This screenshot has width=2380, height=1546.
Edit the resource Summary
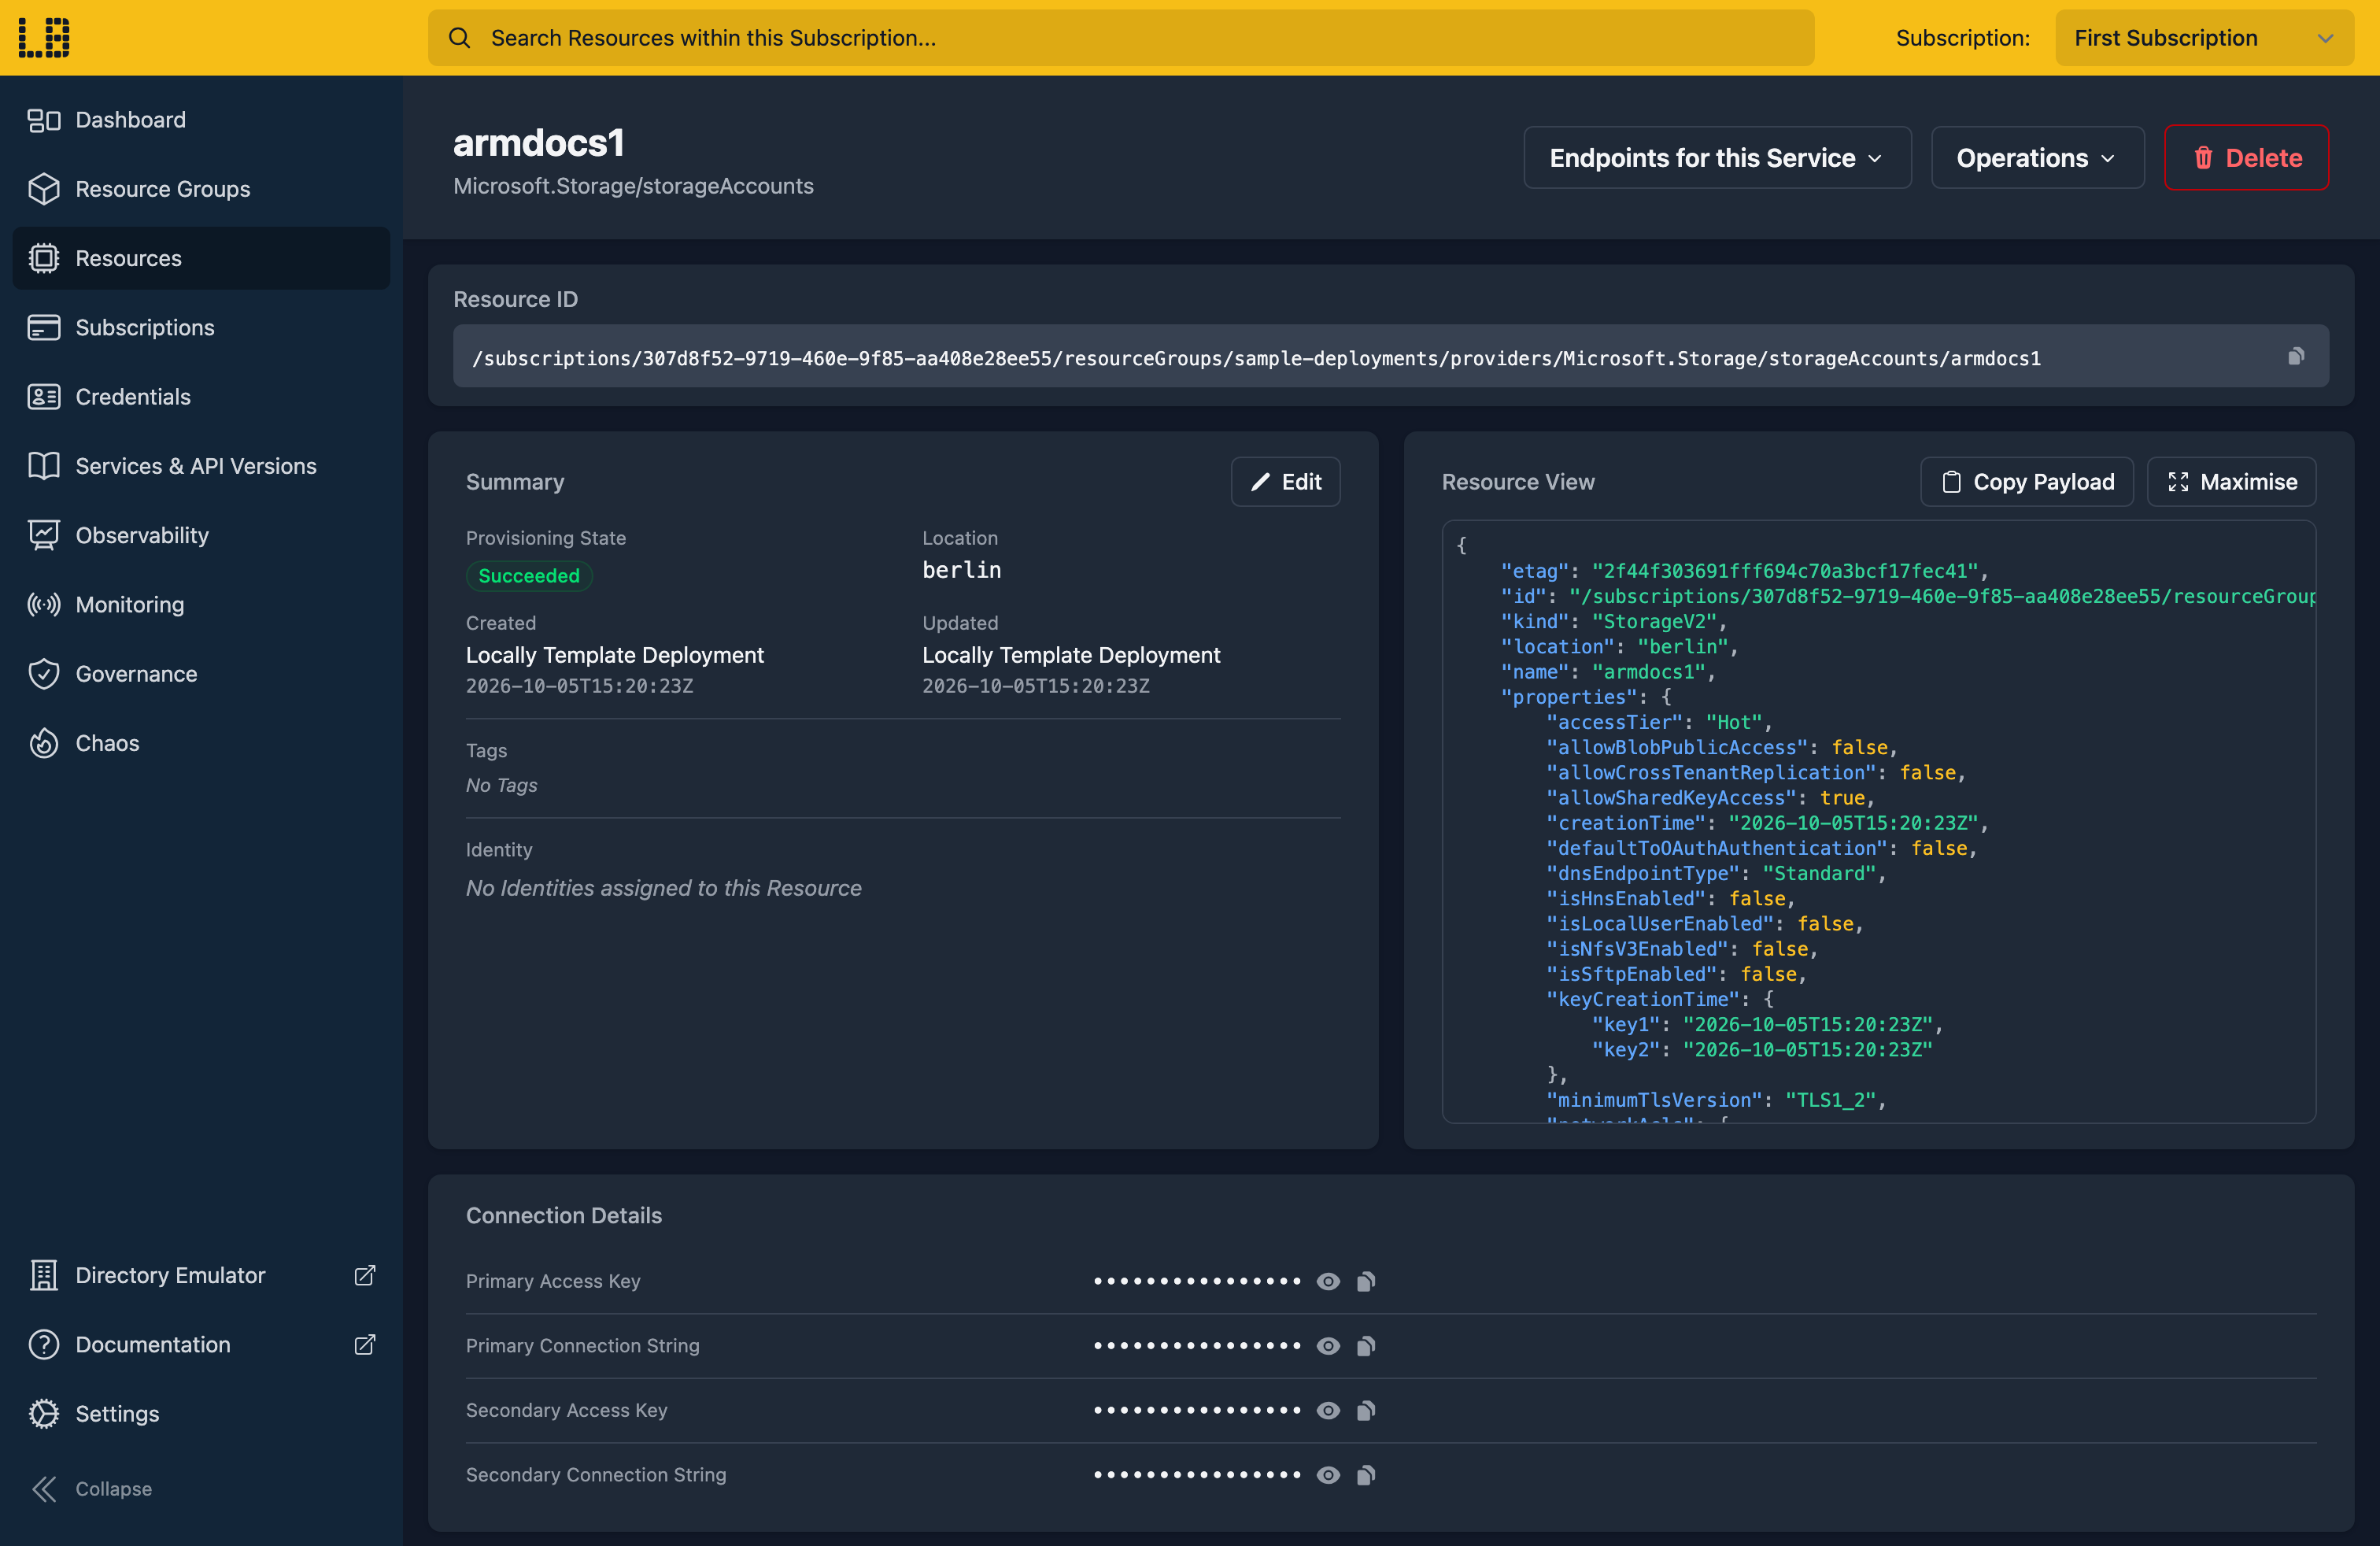tap(1285, 482)
